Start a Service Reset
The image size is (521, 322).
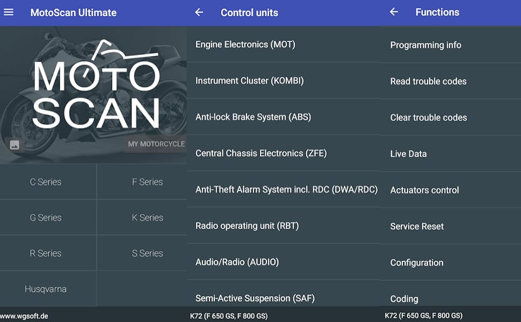coord(417,226)
